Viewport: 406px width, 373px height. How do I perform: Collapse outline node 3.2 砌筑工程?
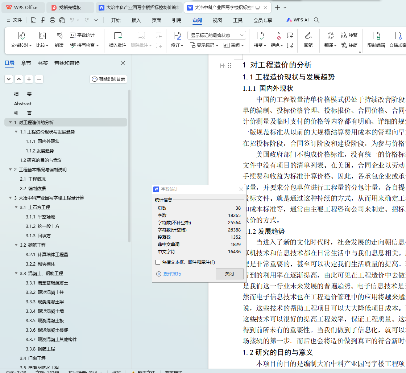point(16,245)
